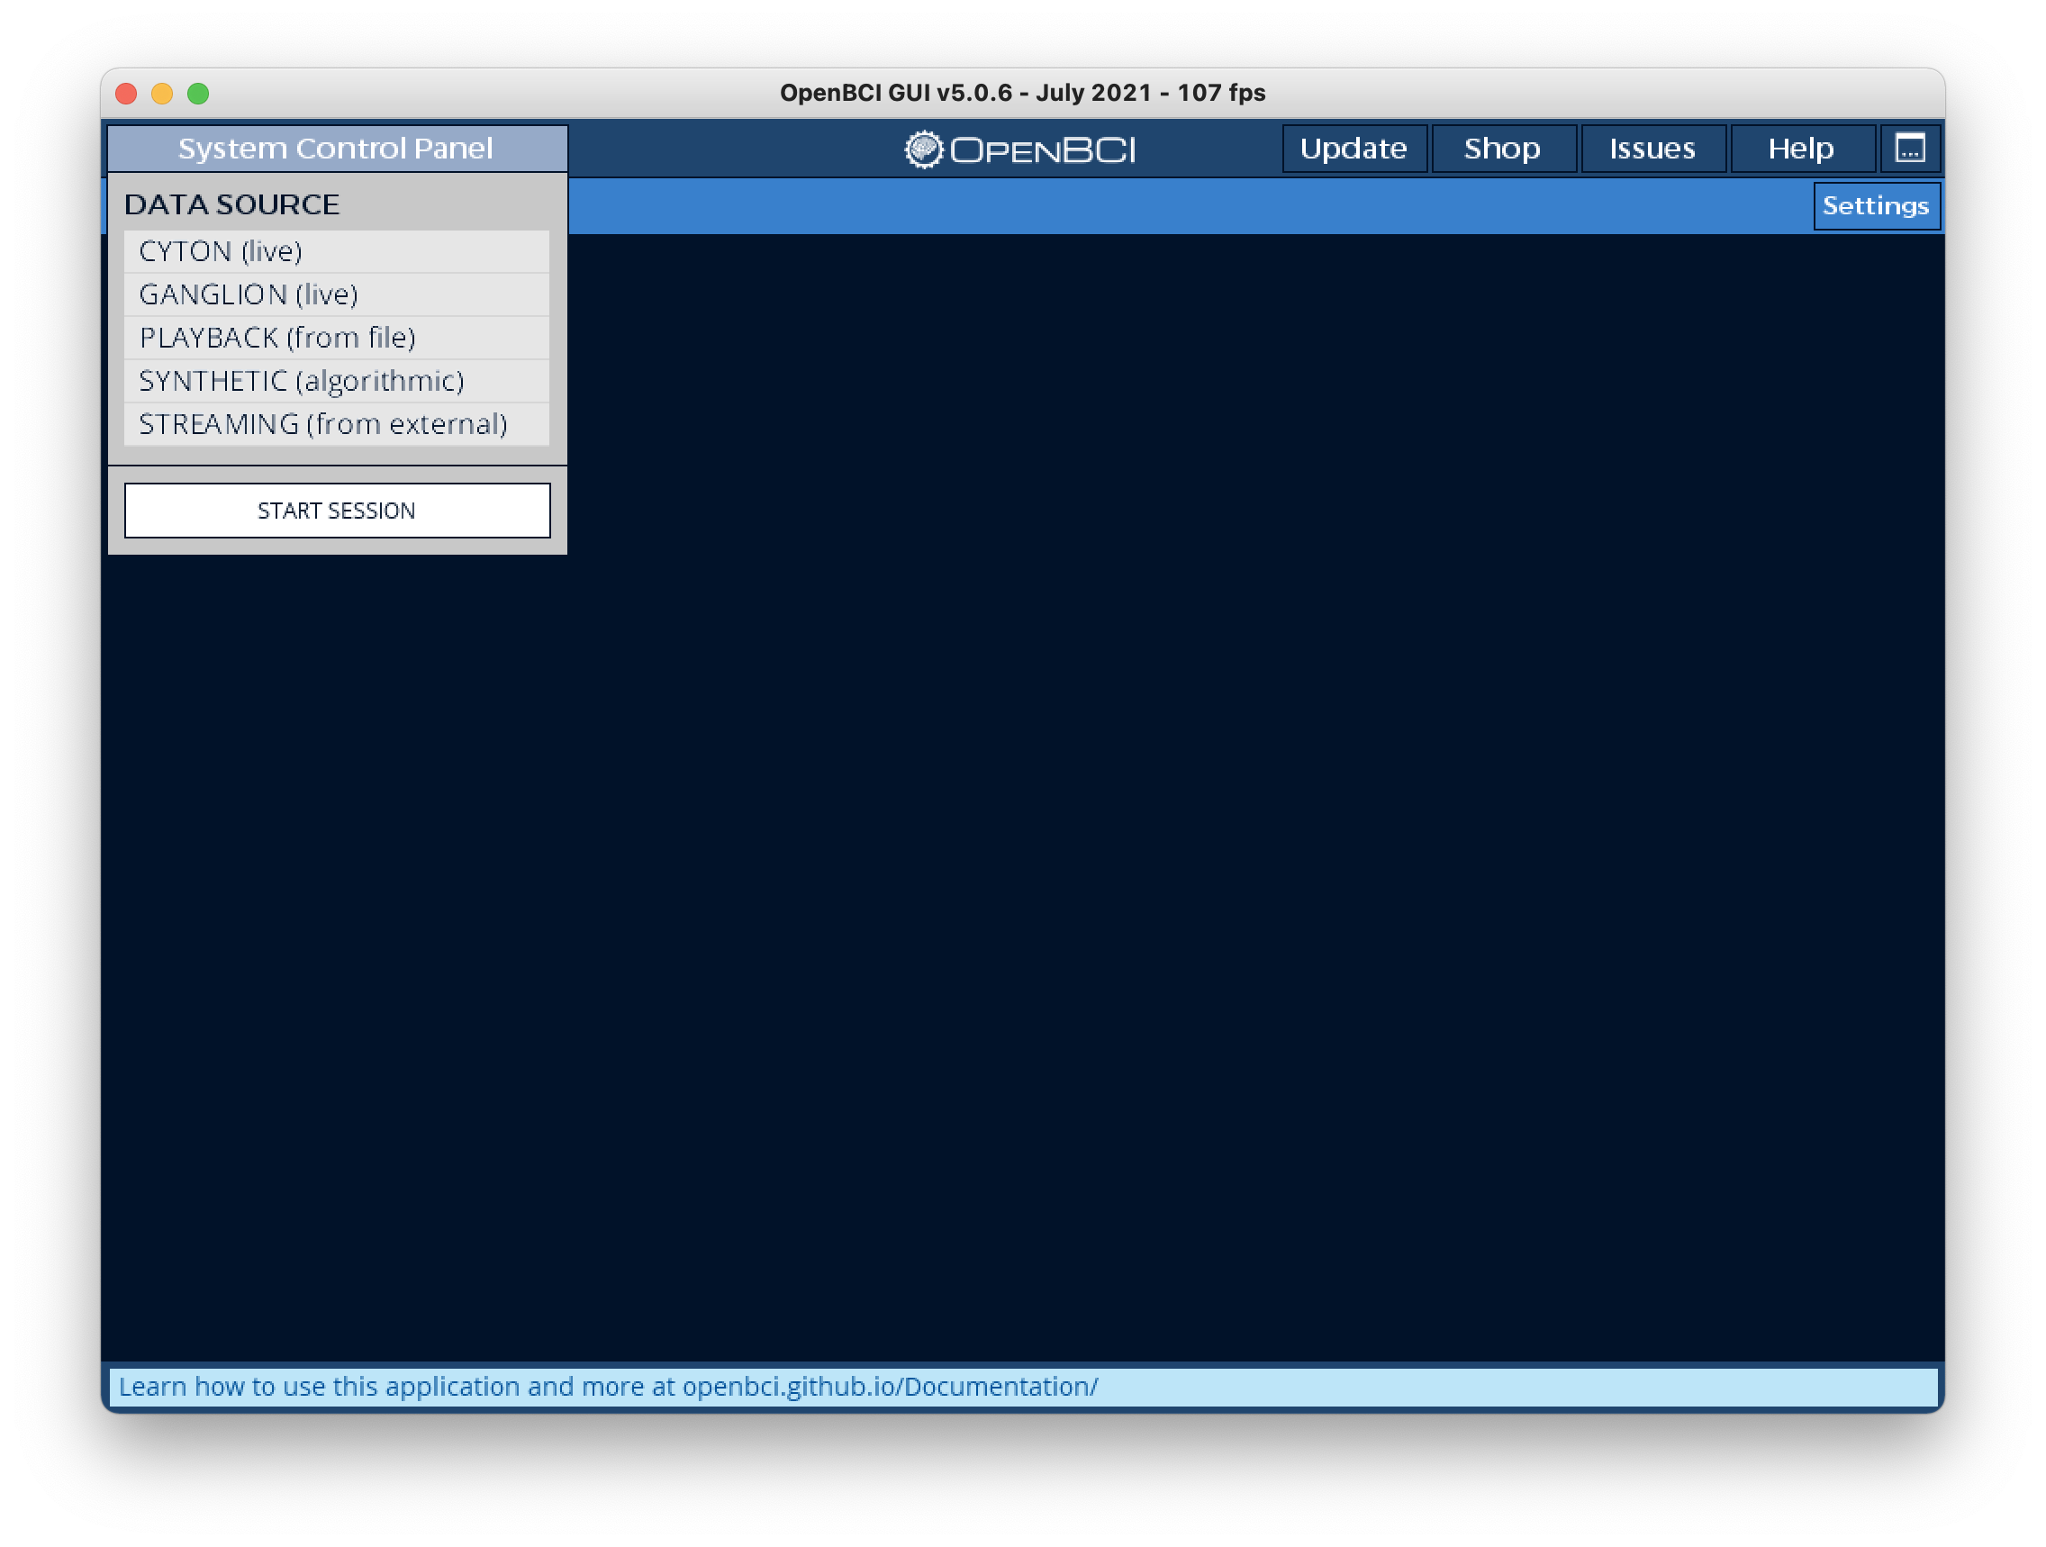This screenshot has width=2046, height=1547.
Task: Click the Update button in top bar
Action: pos(1353,148)
